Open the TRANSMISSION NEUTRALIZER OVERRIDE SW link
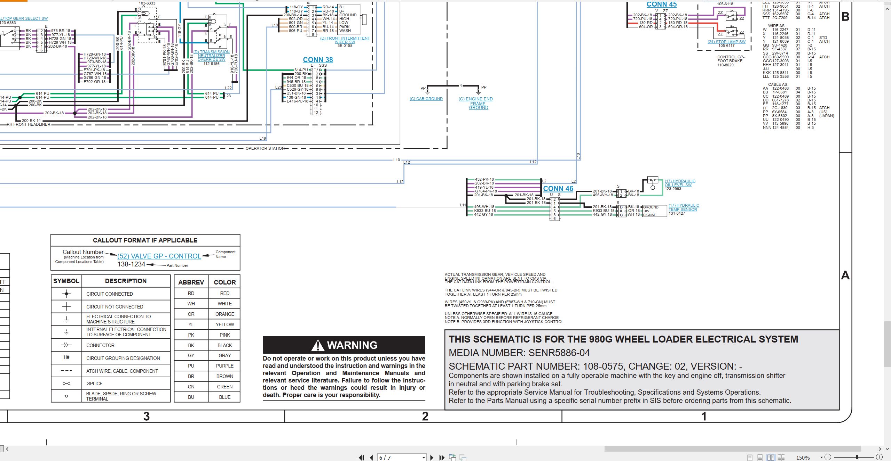The height and width of the screenshot is (461, 891). click(212, 56)
